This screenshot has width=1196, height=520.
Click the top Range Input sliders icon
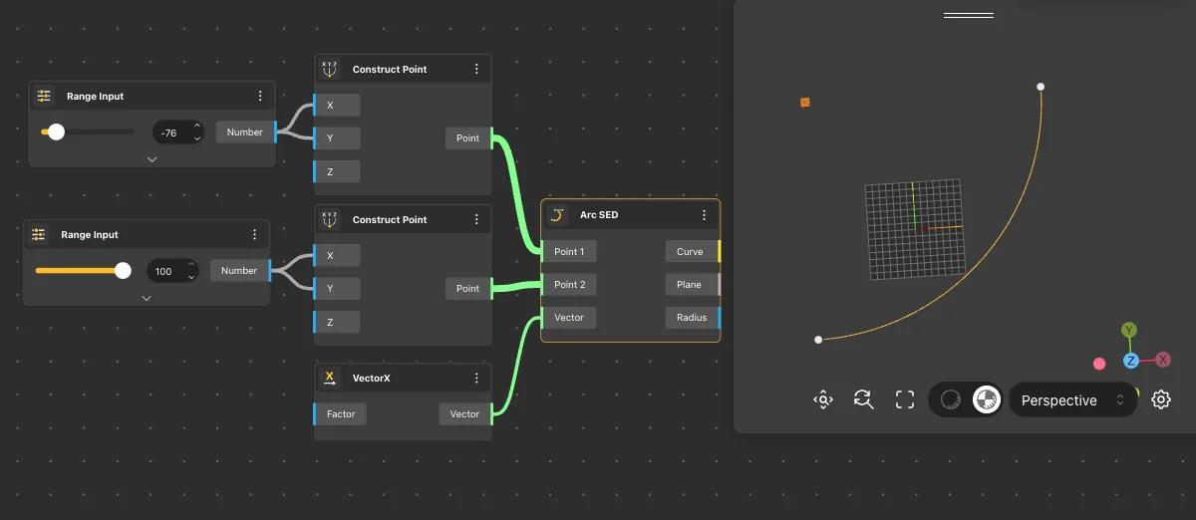pos(44,97)
